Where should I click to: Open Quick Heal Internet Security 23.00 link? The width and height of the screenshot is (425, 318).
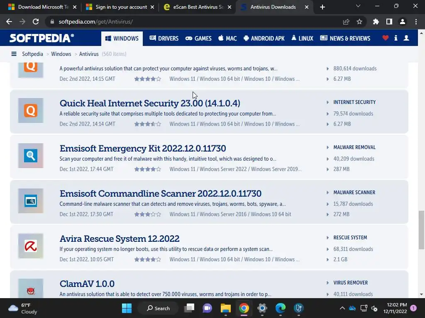(x=149, y=103)
